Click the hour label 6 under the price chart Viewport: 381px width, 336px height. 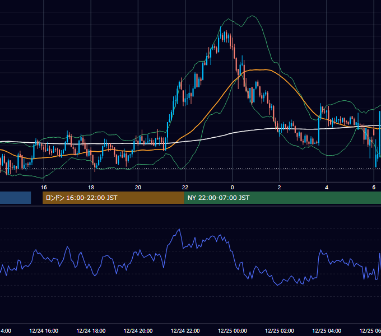(374, 188)
